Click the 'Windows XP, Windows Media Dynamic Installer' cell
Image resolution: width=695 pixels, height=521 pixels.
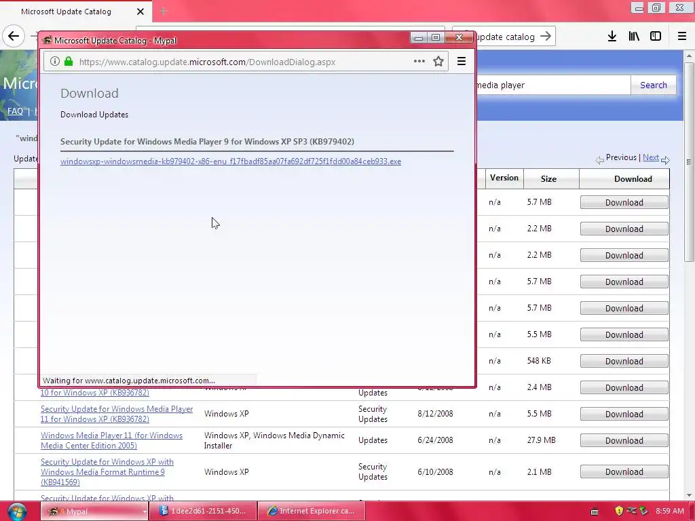(274, 440)
